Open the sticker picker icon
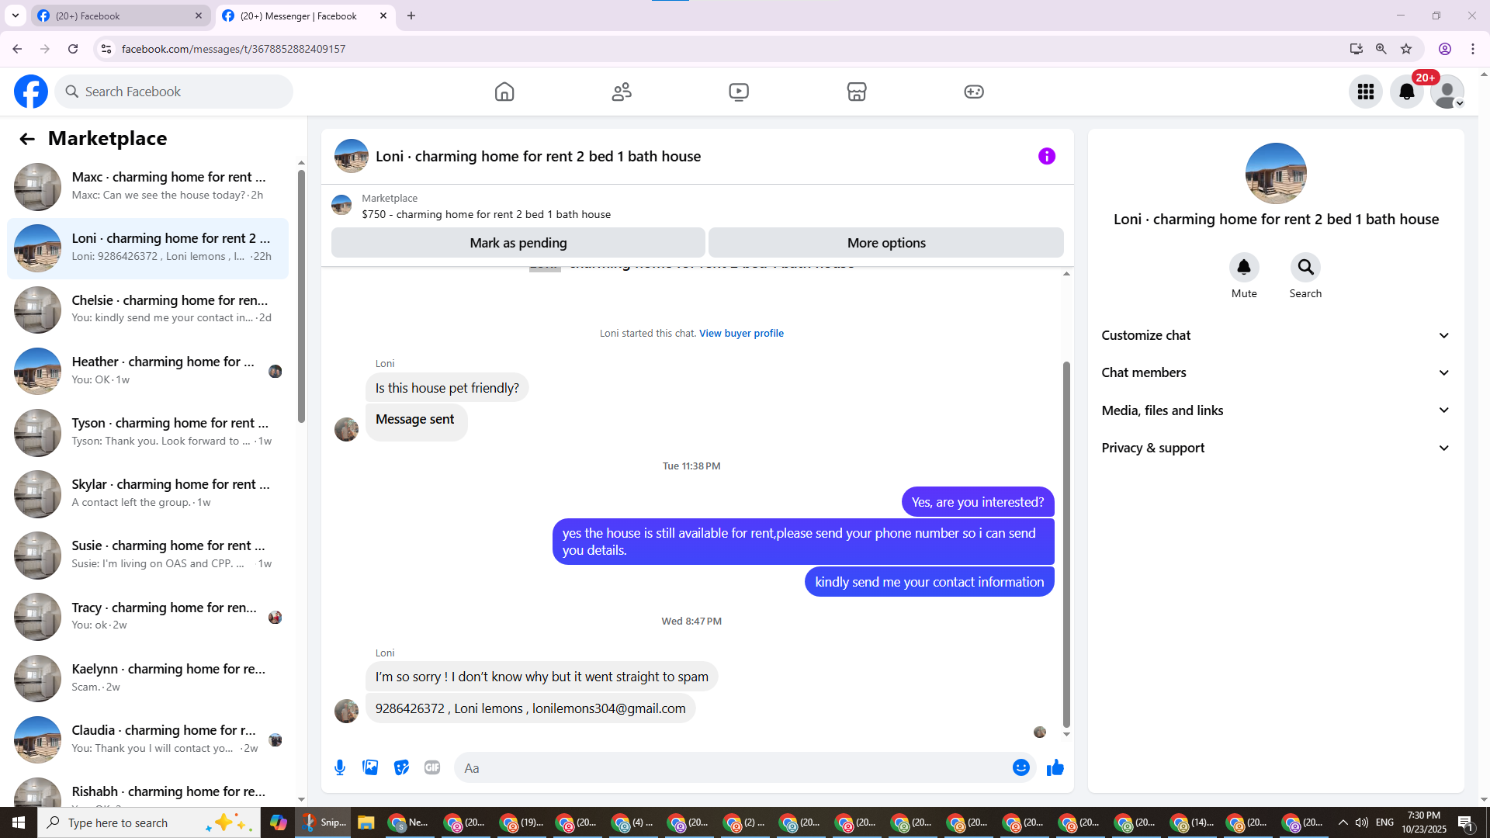 [x=401, y=767]
